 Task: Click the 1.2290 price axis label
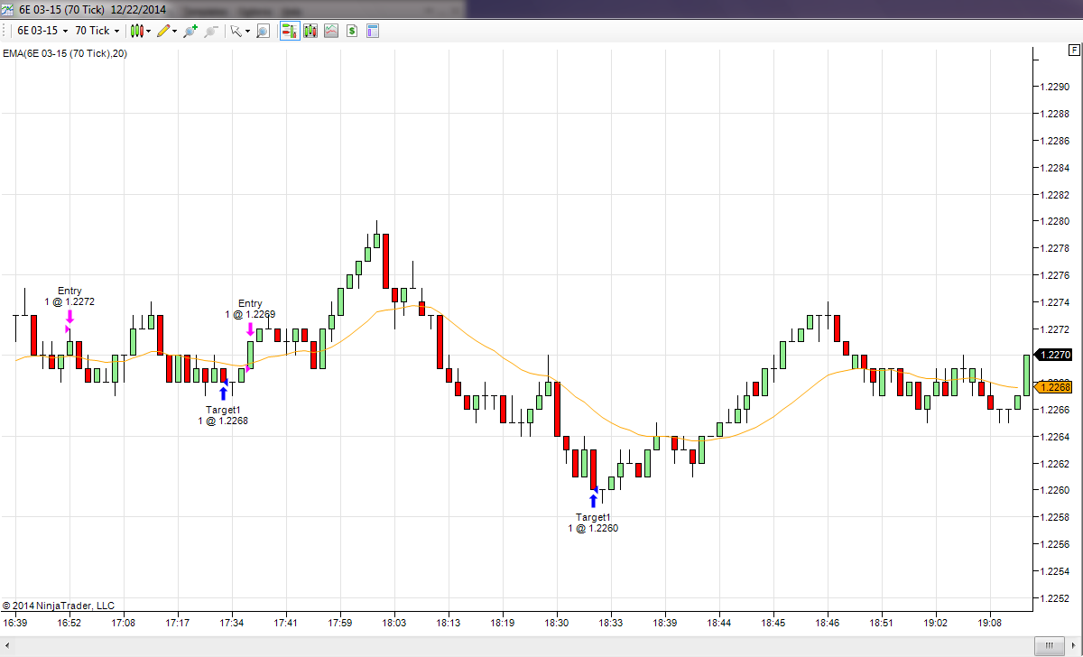1055,87
